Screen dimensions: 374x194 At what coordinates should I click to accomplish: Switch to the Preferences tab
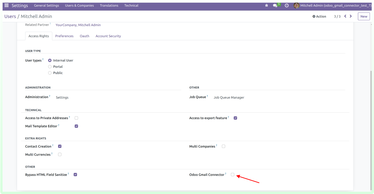[x=64, y=36]
